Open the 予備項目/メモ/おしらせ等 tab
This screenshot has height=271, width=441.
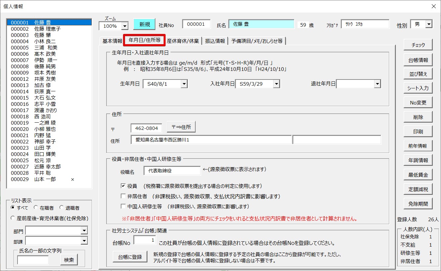[x=257, y=41]
